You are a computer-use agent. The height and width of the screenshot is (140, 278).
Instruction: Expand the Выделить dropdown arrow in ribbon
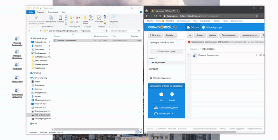pyautogui.click(x=114, y=24)
